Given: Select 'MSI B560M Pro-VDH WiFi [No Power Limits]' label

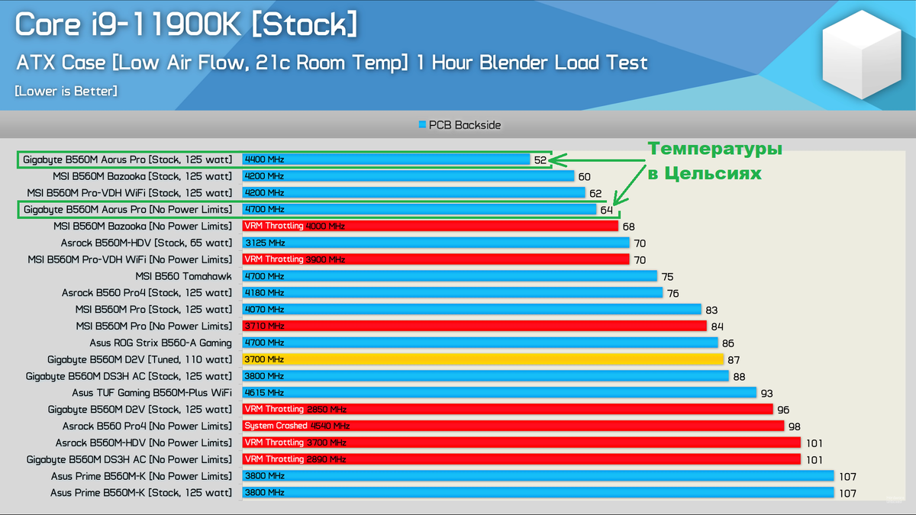Looking at the screenshot, I should point(130,259).
